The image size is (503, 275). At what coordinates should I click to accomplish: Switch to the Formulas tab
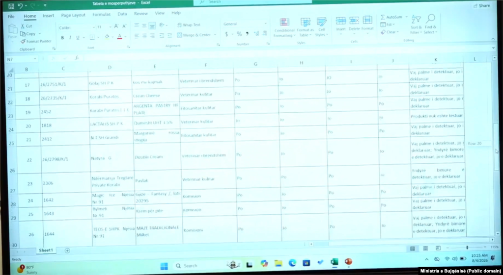[101, 14]
